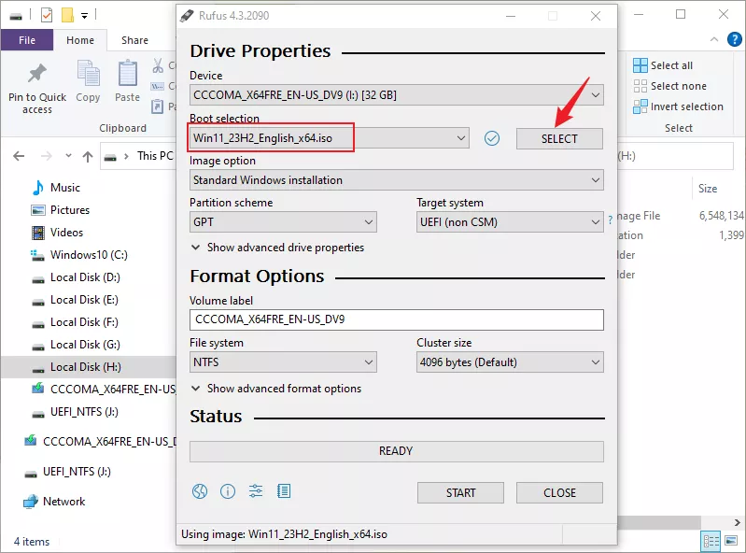
Task: Open the File menu in Explorer
Action: point(27,40)
